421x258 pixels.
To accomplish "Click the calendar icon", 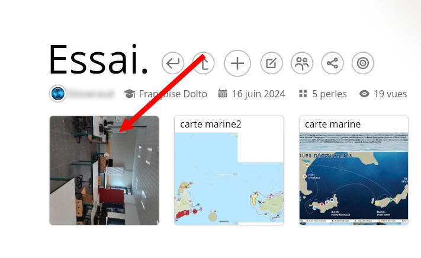I will click(223, 93).
